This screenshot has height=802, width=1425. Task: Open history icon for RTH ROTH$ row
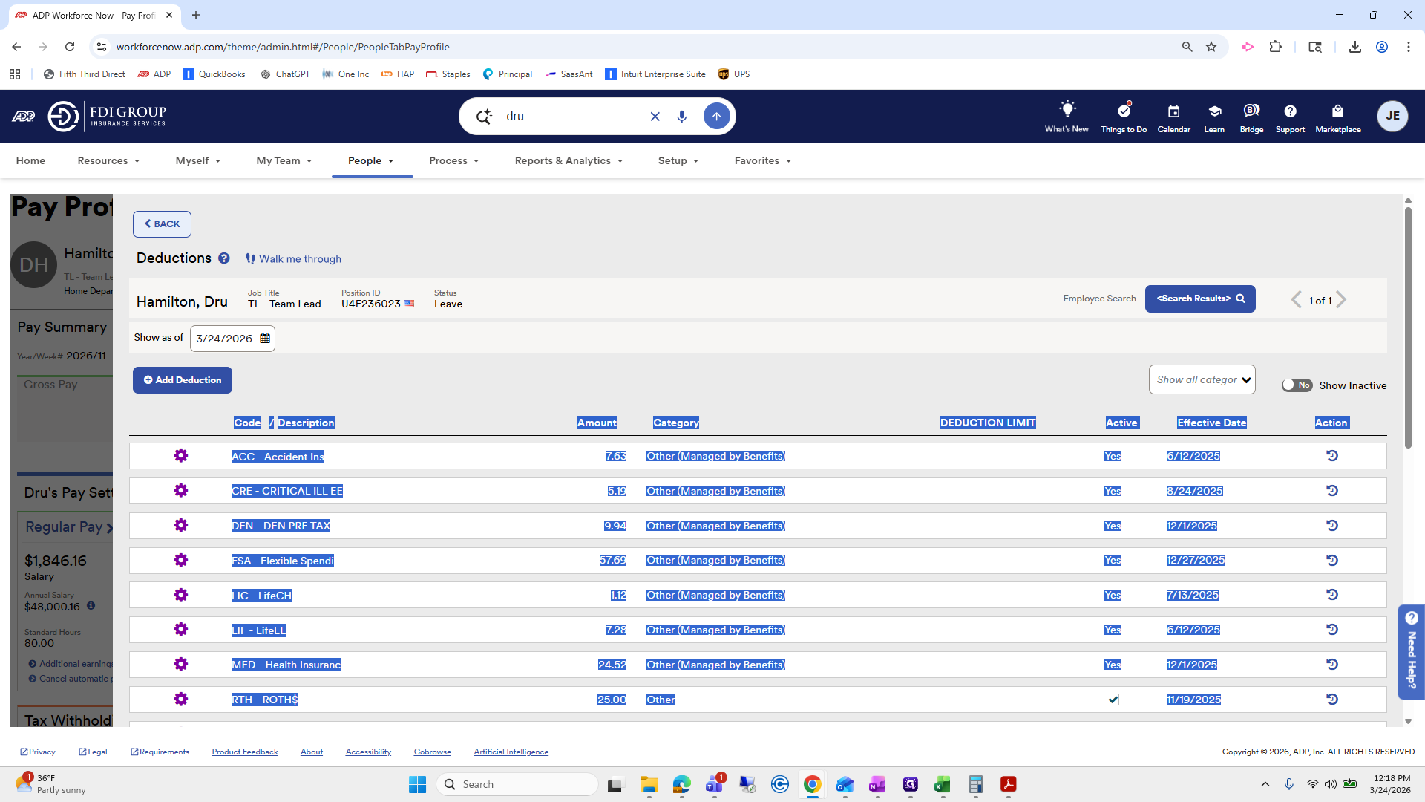click(x=1332, y=700)
